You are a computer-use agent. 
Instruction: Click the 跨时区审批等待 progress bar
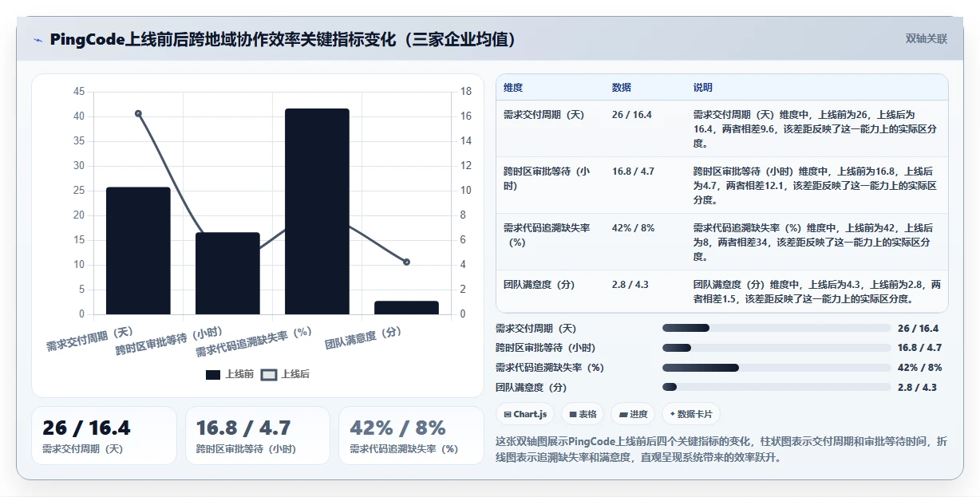click(x=776, y=348)
